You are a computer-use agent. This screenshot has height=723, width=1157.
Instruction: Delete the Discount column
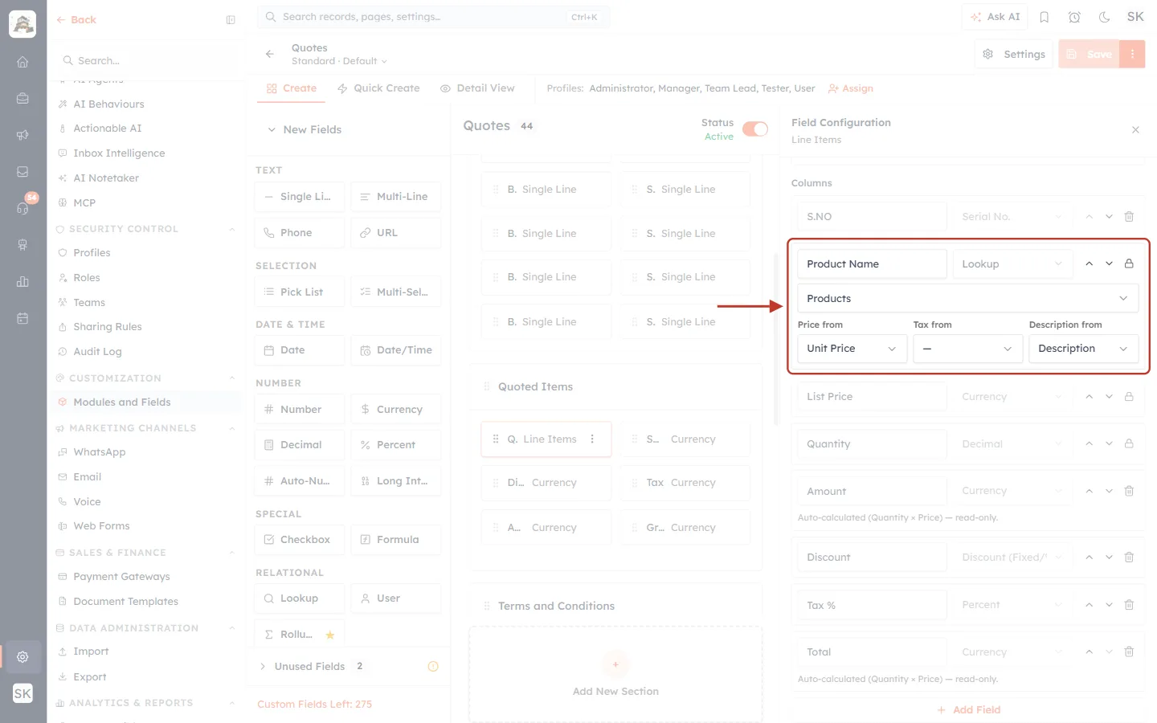coord(1129,557)
